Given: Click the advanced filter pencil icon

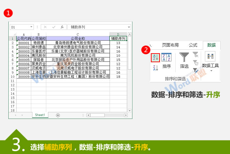Looking at the screenshot, I should (195, 71).
